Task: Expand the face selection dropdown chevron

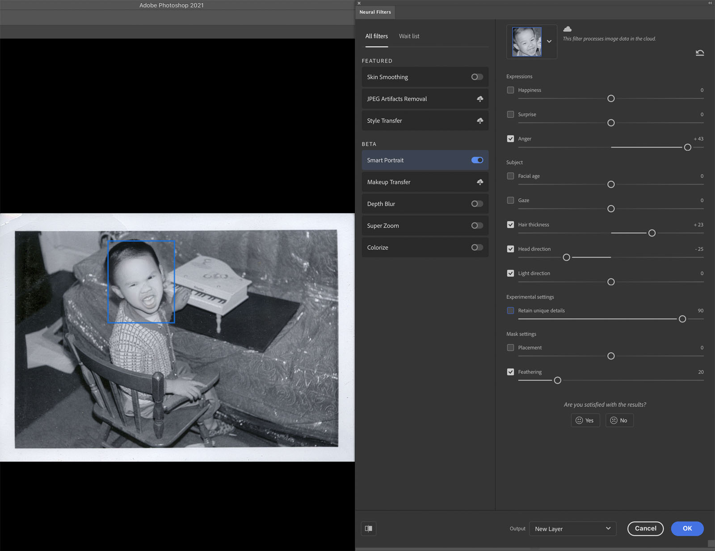Action: [x=549, y=42]
